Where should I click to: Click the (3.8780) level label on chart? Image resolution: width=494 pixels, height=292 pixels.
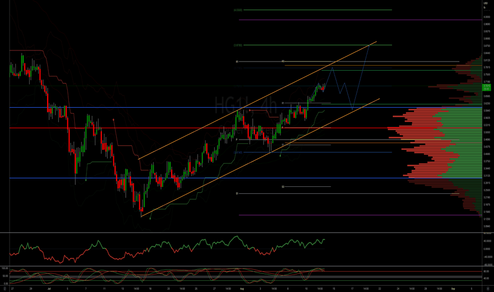(238, 45)
